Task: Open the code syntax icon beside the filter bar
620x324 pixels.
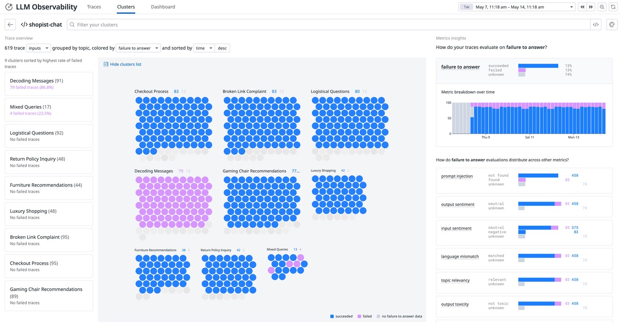Action: coord(595,24)
